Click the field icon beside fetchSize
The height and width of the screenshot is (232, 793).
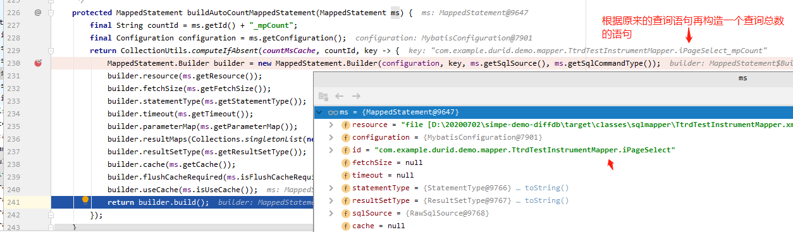click(x=345, y=162)
